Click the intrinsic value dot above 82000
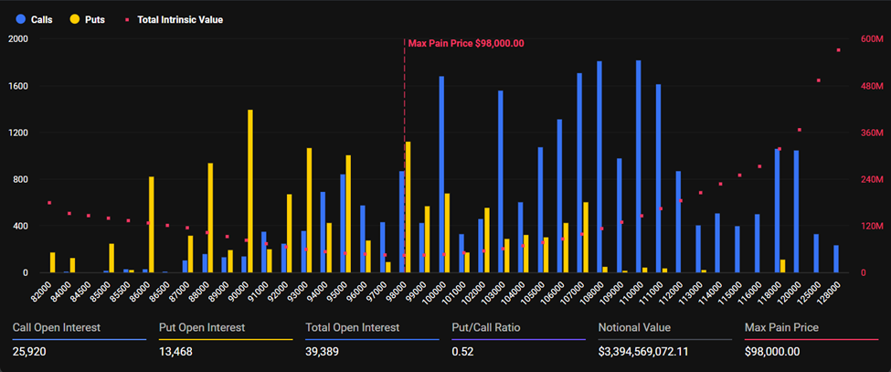 pyautogui.click(x=49, y=203)
